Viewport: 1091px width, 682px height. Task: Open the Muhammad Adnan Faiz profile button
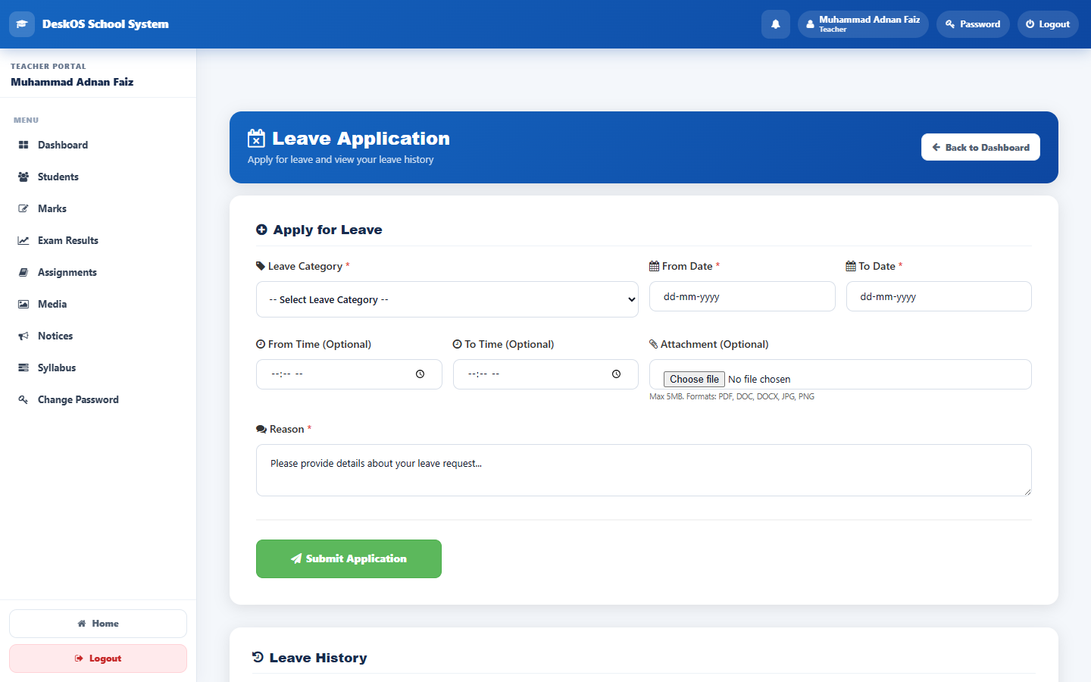pyautogui.click(x=863, y=24)
